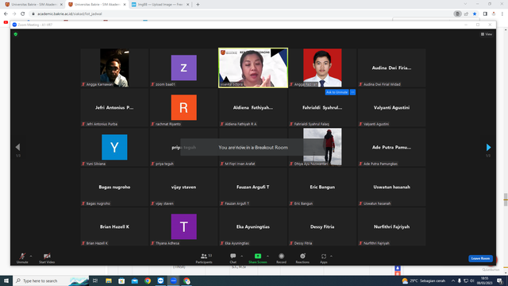Select Audina Dwi Firial Widad tile
This screenshot has height=286, width=508.
pos(391,68)
